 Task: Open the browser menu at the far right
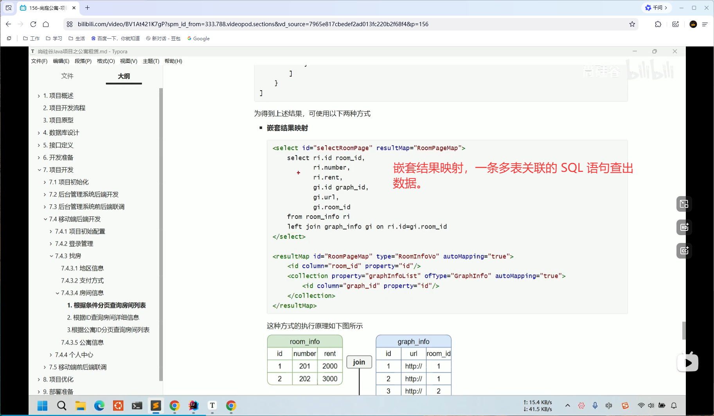[705, 24]
